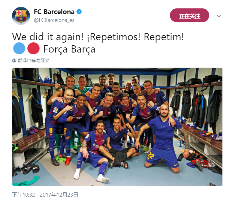Click the red circle emoji
This screenshot has height=202, width=232.
pos(33,48)
